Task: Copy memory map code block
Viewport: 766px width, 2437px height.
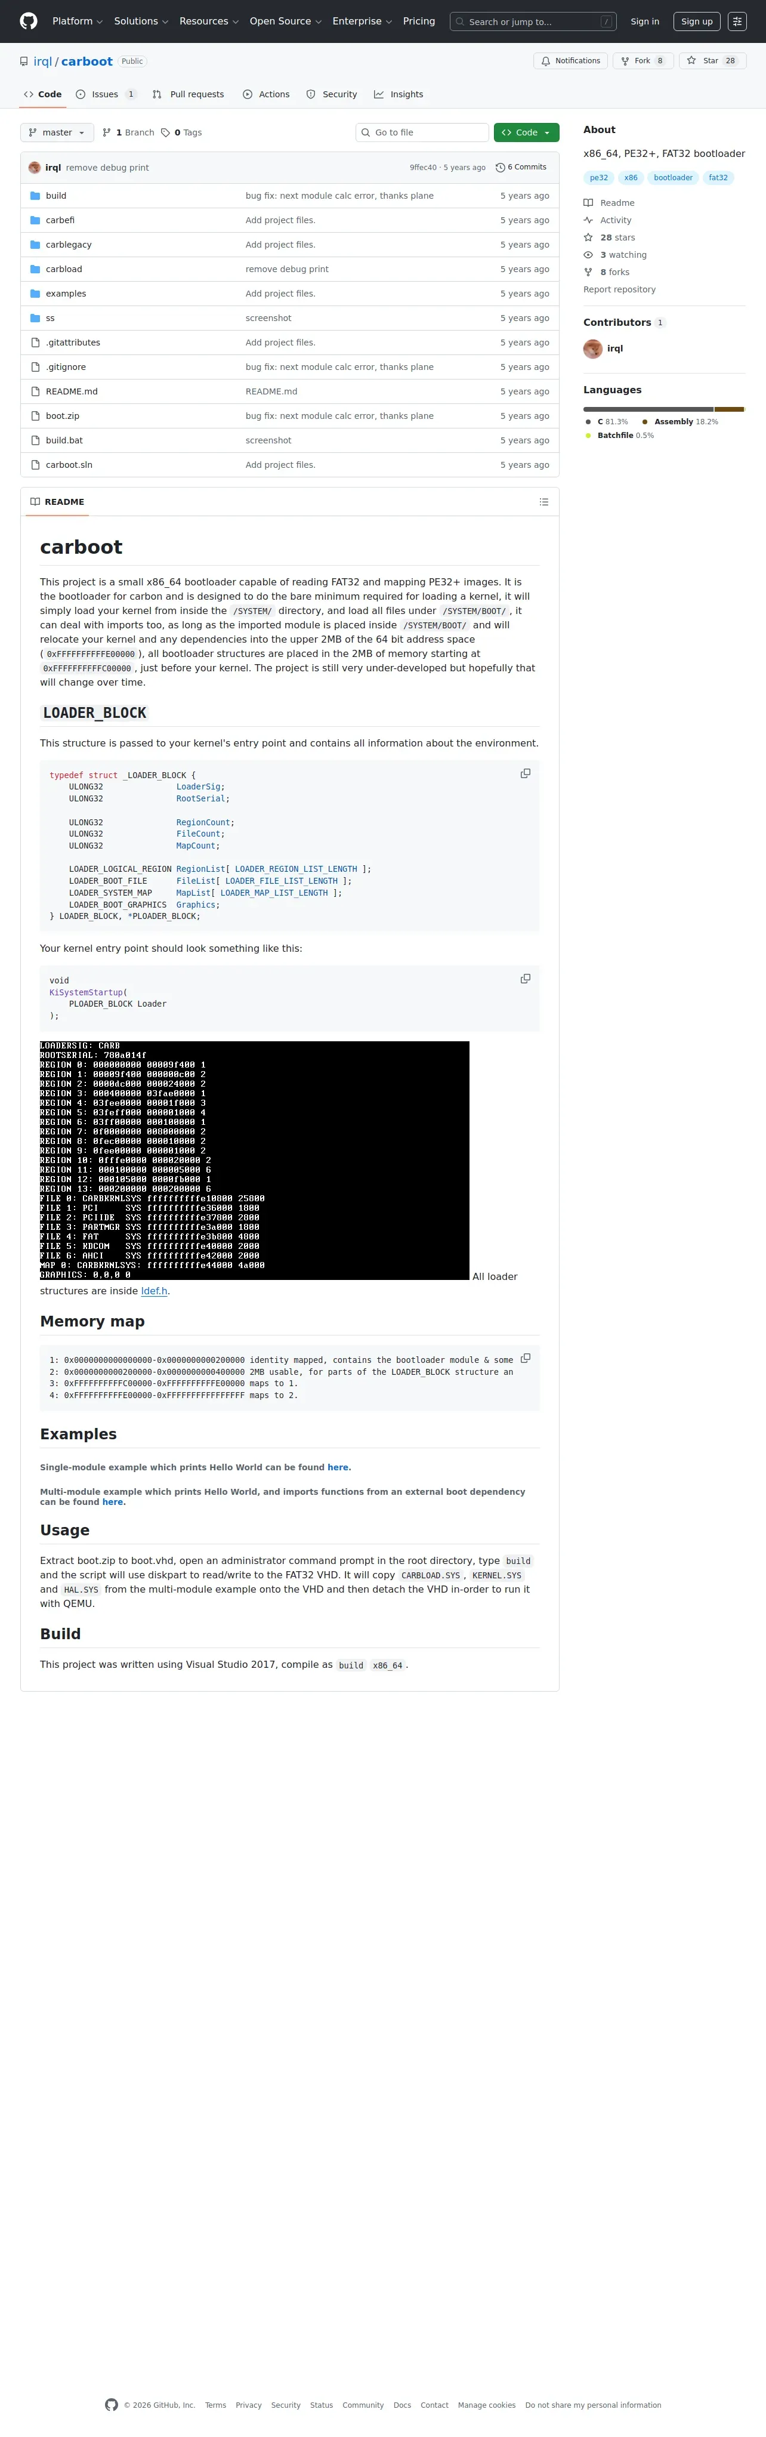Action: pos(526,1359)
